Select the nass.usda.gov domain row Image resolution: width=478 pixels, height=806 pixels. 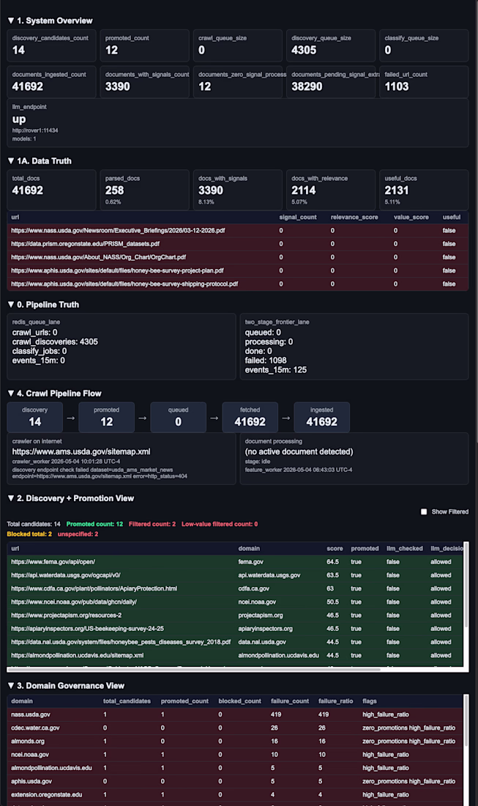click(x=235, y=714)
